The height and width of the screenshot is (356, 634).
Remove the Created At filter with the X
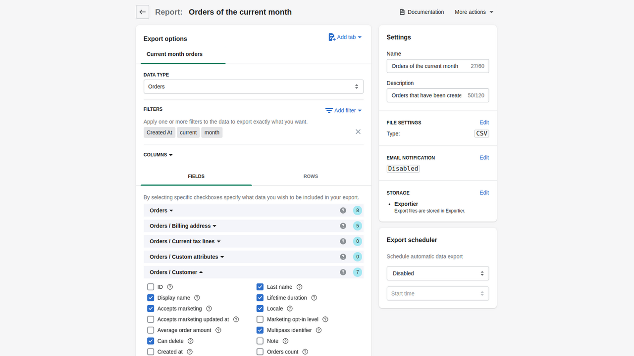click(358, 132)
